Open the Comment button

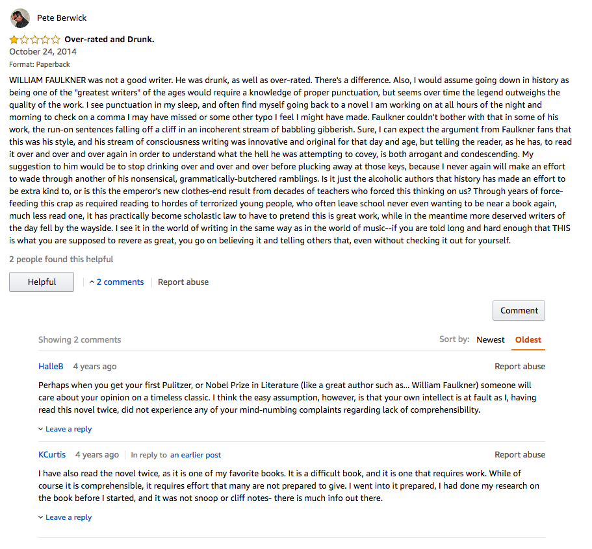click(x=519, y=310)
